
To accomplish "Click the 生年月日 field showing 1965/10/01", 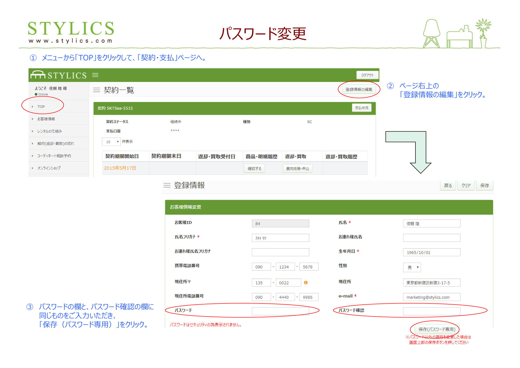I will point(431,252).
